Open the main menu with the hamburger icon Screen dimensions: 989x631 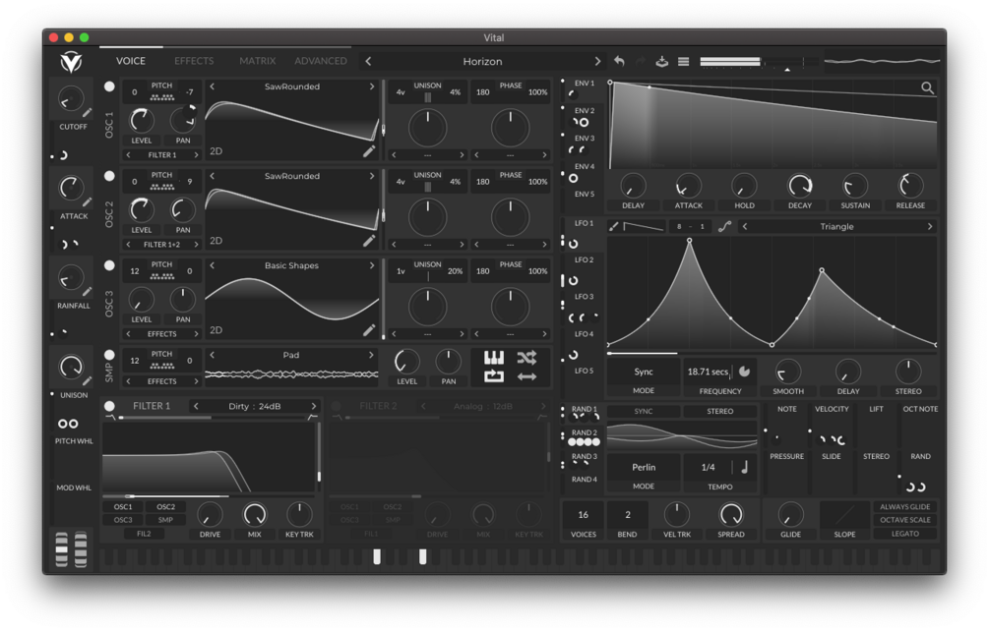[x=683, y=60]
